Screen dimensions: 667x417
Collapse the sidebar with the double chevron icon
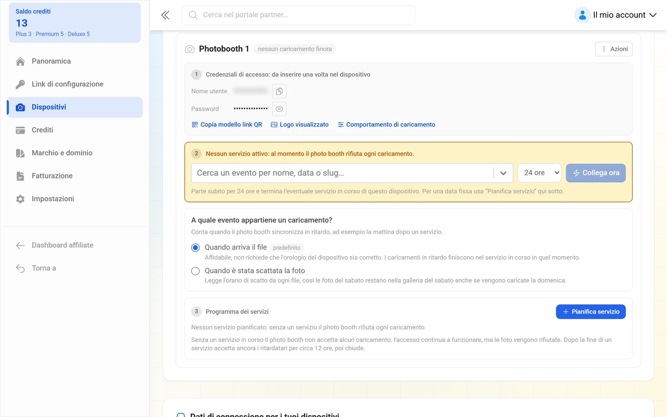point(165,15)
